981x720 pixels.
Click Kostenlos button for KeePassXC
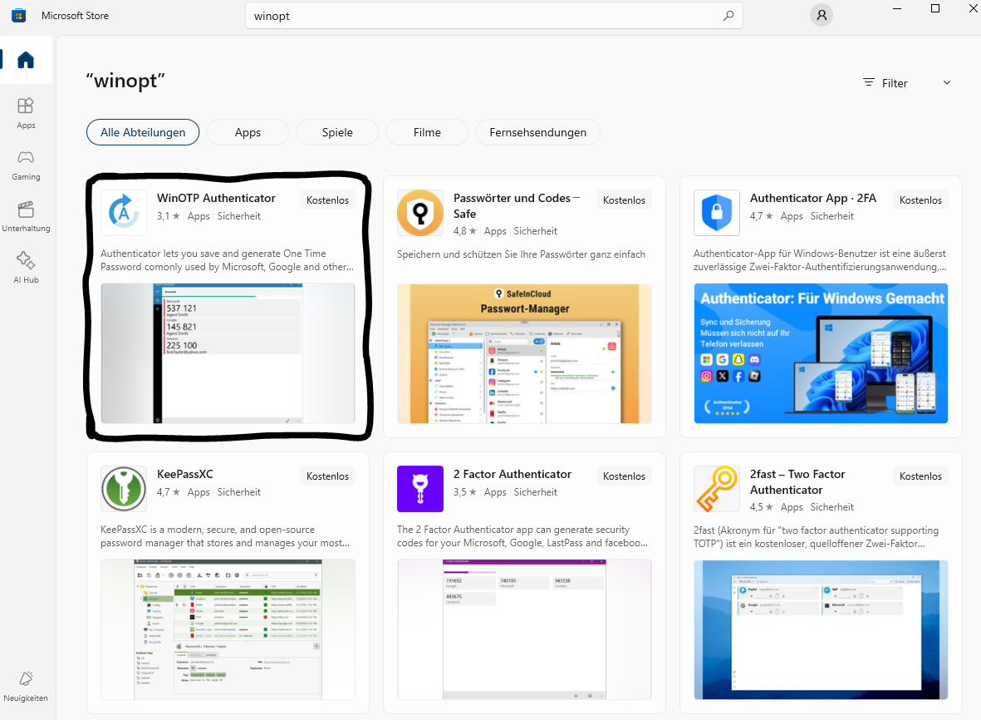[x=328, y=476]
